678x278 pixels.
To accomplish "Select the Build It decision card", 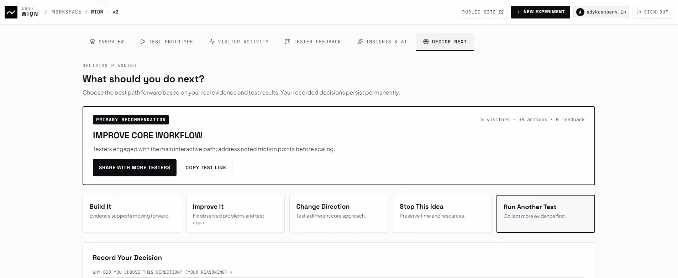I will click(132, 214).
